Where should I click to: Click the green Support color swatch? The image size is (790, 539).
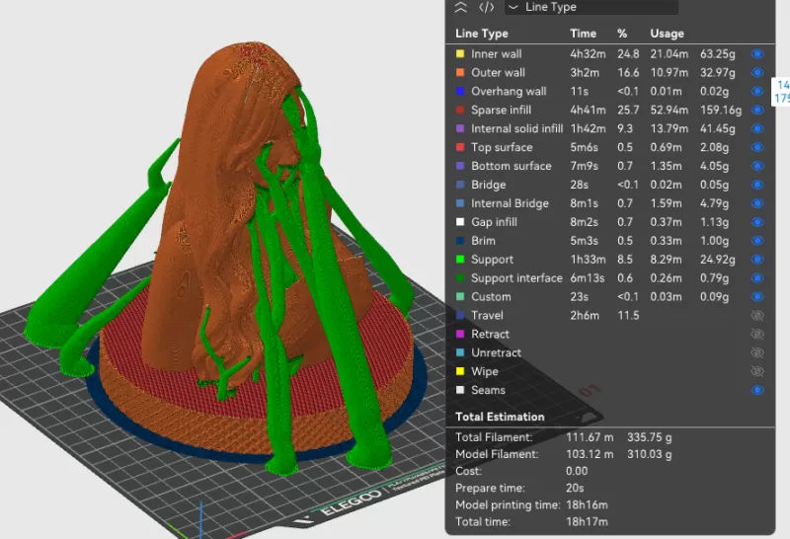click(460, 259)
